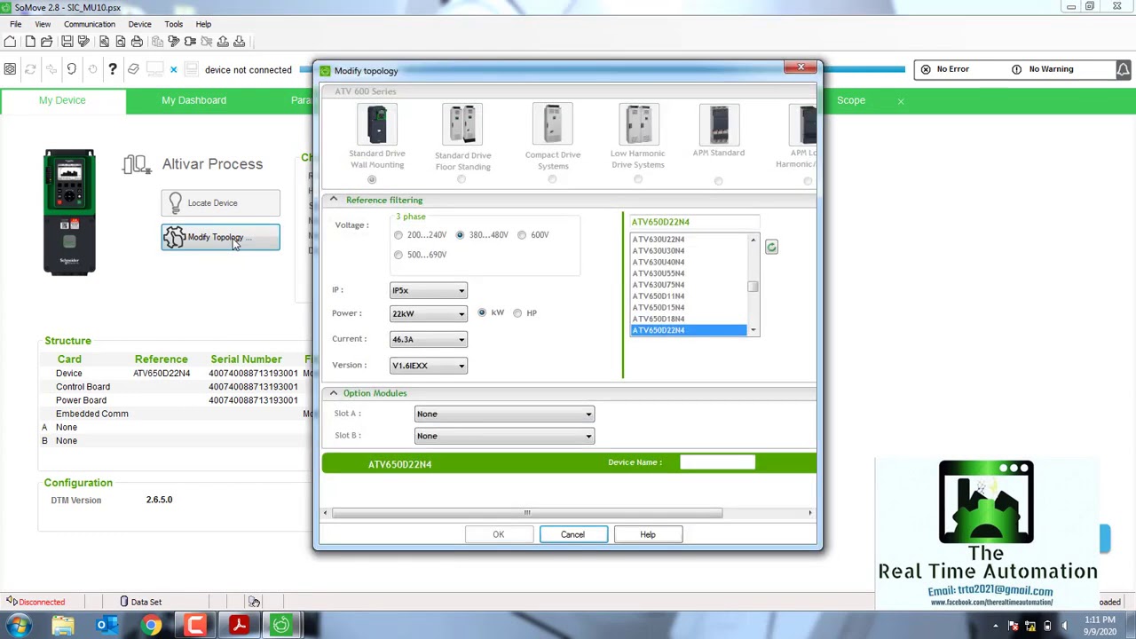Open the Tools menu
Image resolution: width=1136 pixels, height=639 pixels.
(x=173, y=24)
